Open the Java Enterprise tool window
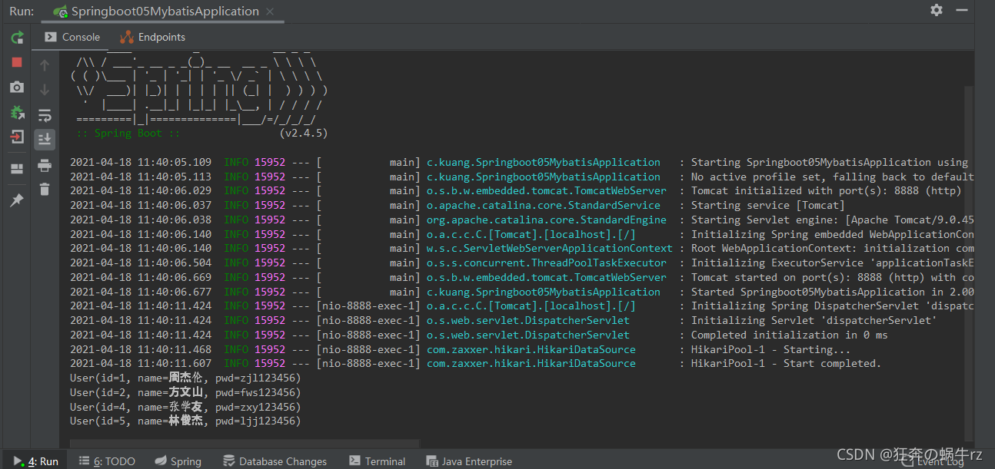 pyautogui.click(x=469, y=461)
